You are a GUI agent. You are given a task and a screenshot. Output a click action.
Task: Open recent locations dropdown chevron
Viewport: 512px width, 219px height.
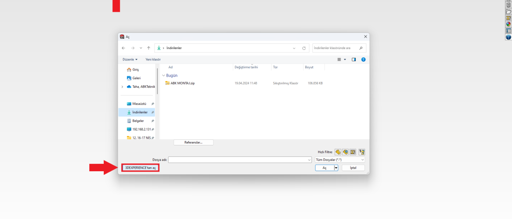pyautogui.click(x=141, y=48)
